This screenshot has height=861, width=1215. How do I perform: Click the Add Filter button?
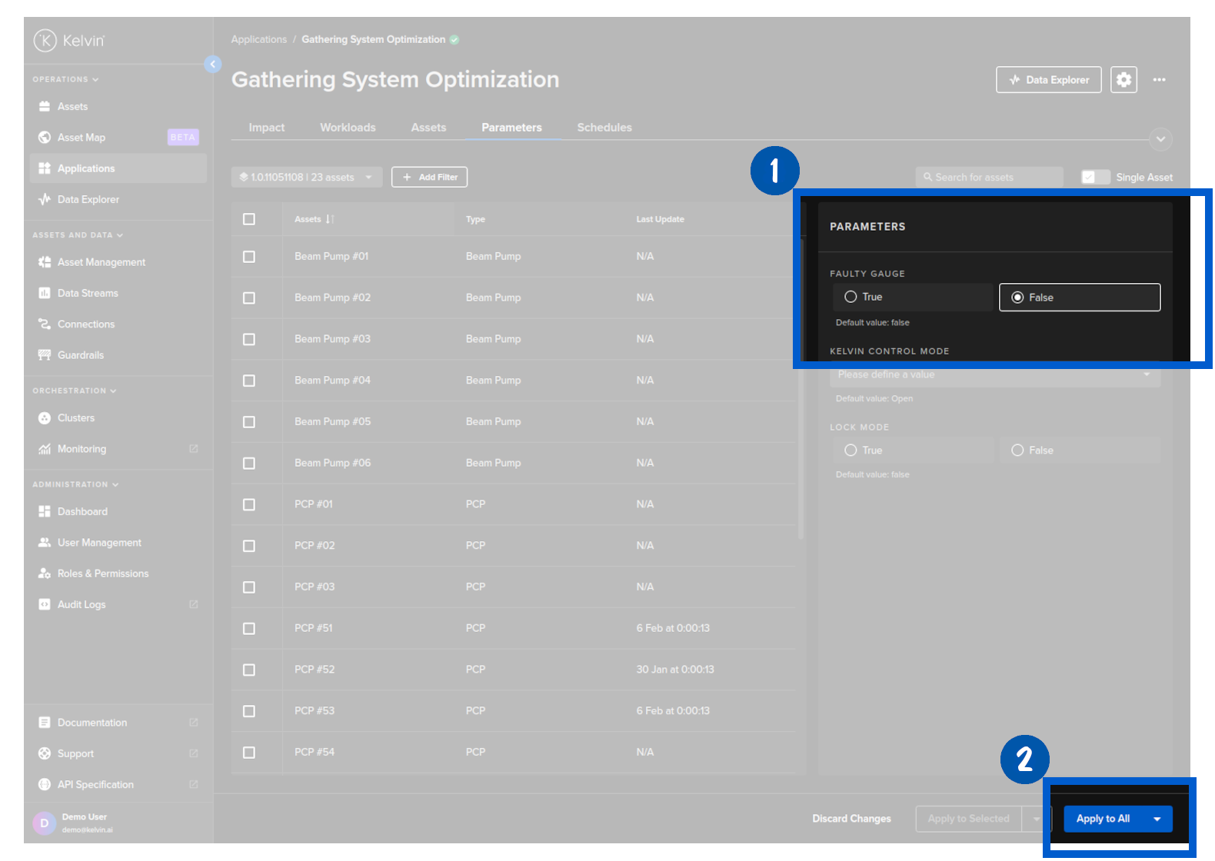point(429,178)
